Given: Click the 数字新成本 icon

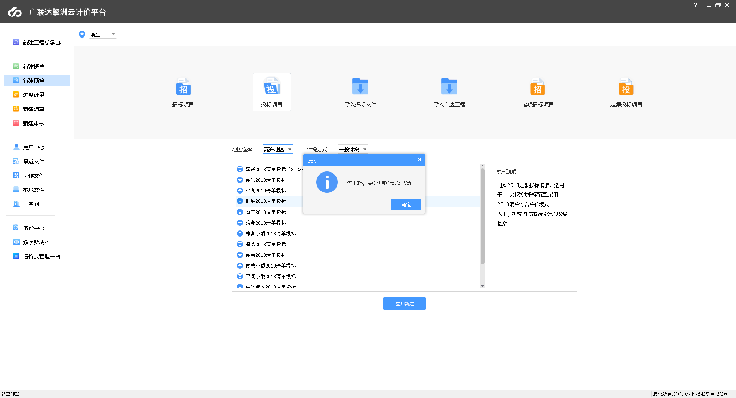Looking at the screenshot, I should [16, 242].
